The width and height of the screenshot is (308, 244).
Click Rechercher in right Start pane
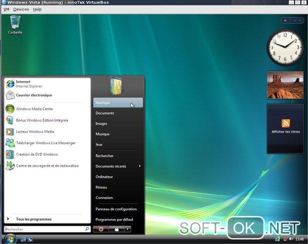[104, 156]
